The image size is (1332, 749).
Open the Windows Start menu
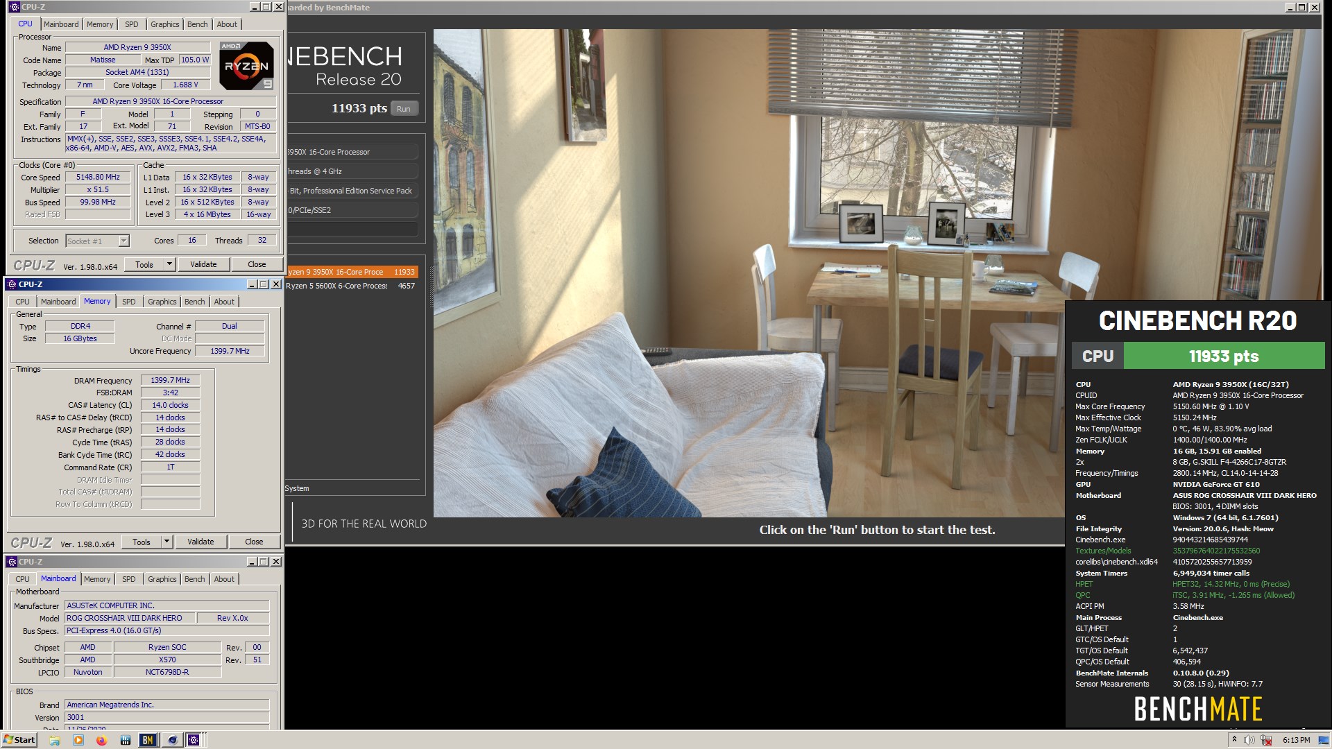coord(19,740)
